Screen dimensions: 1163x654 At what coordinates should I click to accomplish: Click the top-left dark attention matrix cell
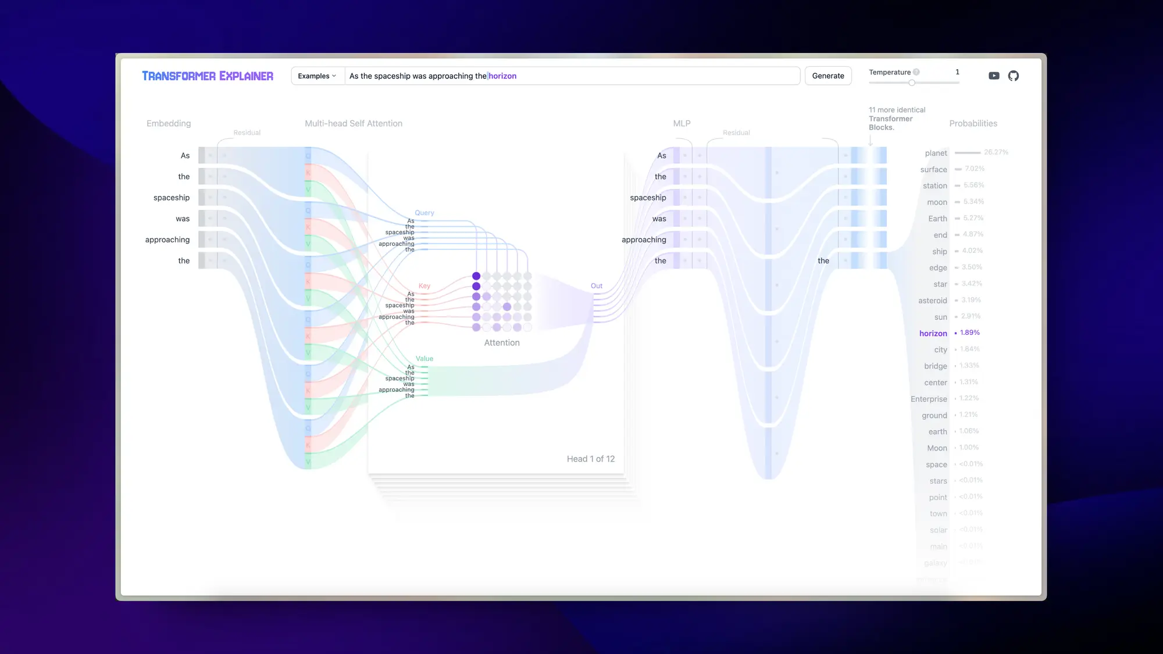pyautogui.click(x=476, y=276)
